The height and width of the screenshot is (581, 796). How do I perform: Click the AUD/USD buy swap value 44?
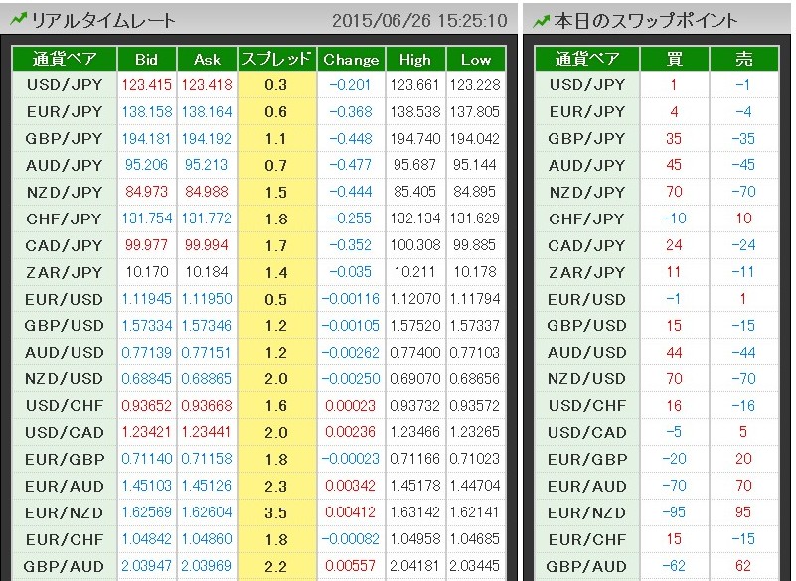coord(674,353)
